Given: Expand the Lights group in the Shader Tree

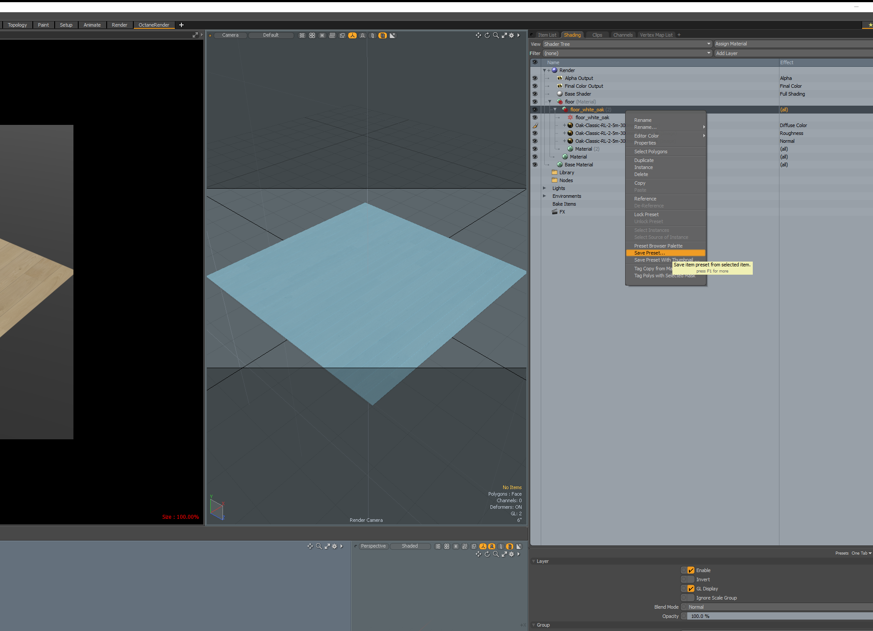Looking at the screenshot, I should pos(544,188).
